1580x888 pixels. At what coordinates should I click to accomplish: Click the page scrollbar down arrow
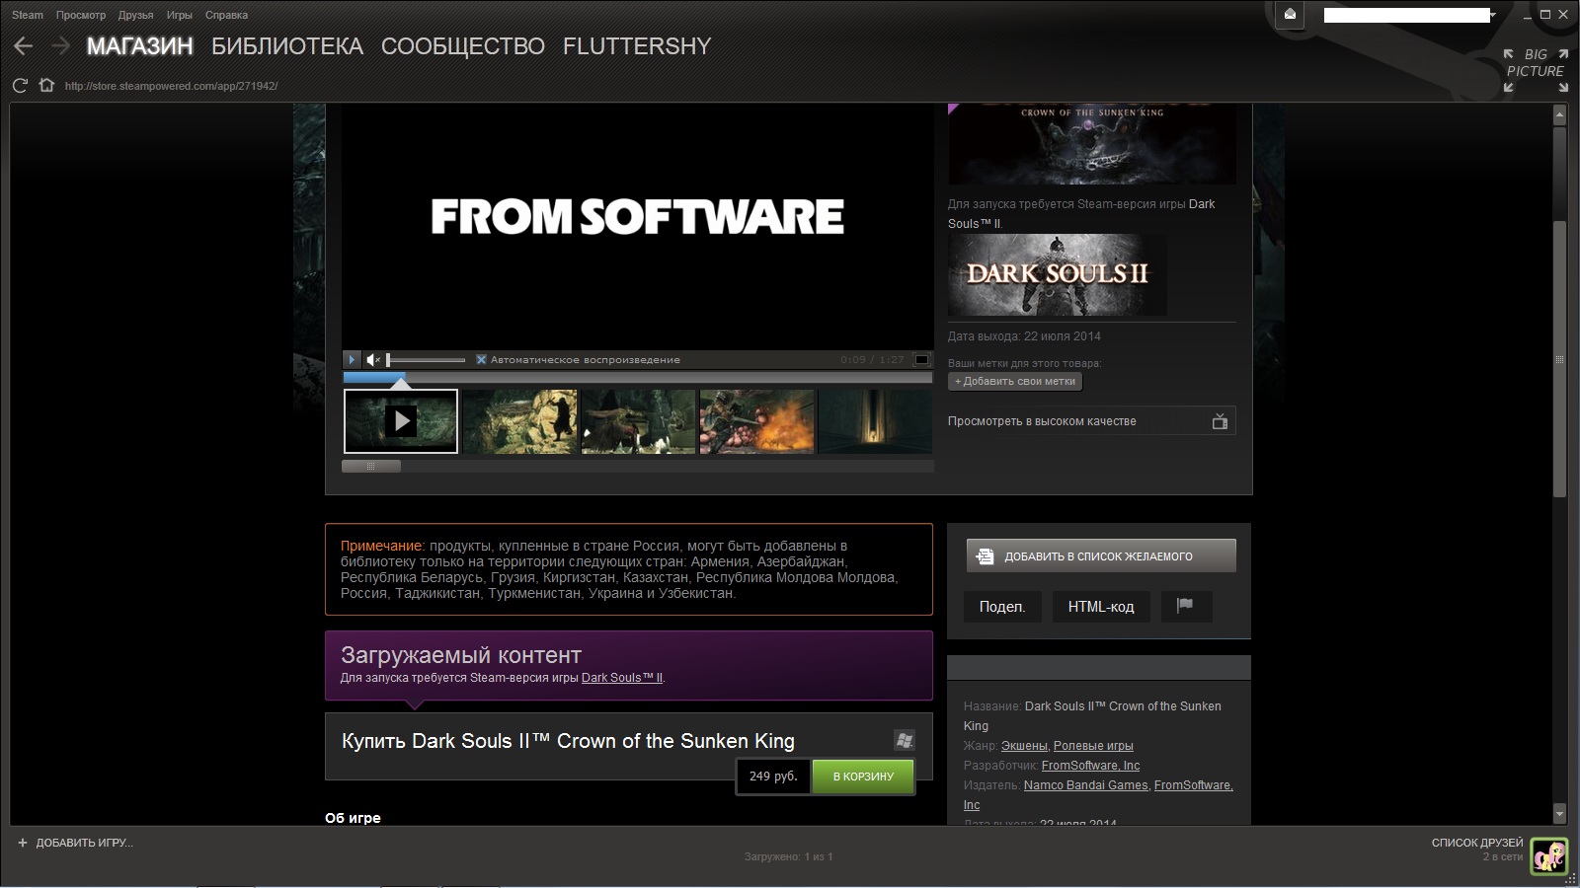[1560, 814]
